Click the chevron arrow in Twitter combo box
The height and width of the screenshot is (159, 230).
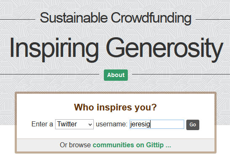coord(90,125)
